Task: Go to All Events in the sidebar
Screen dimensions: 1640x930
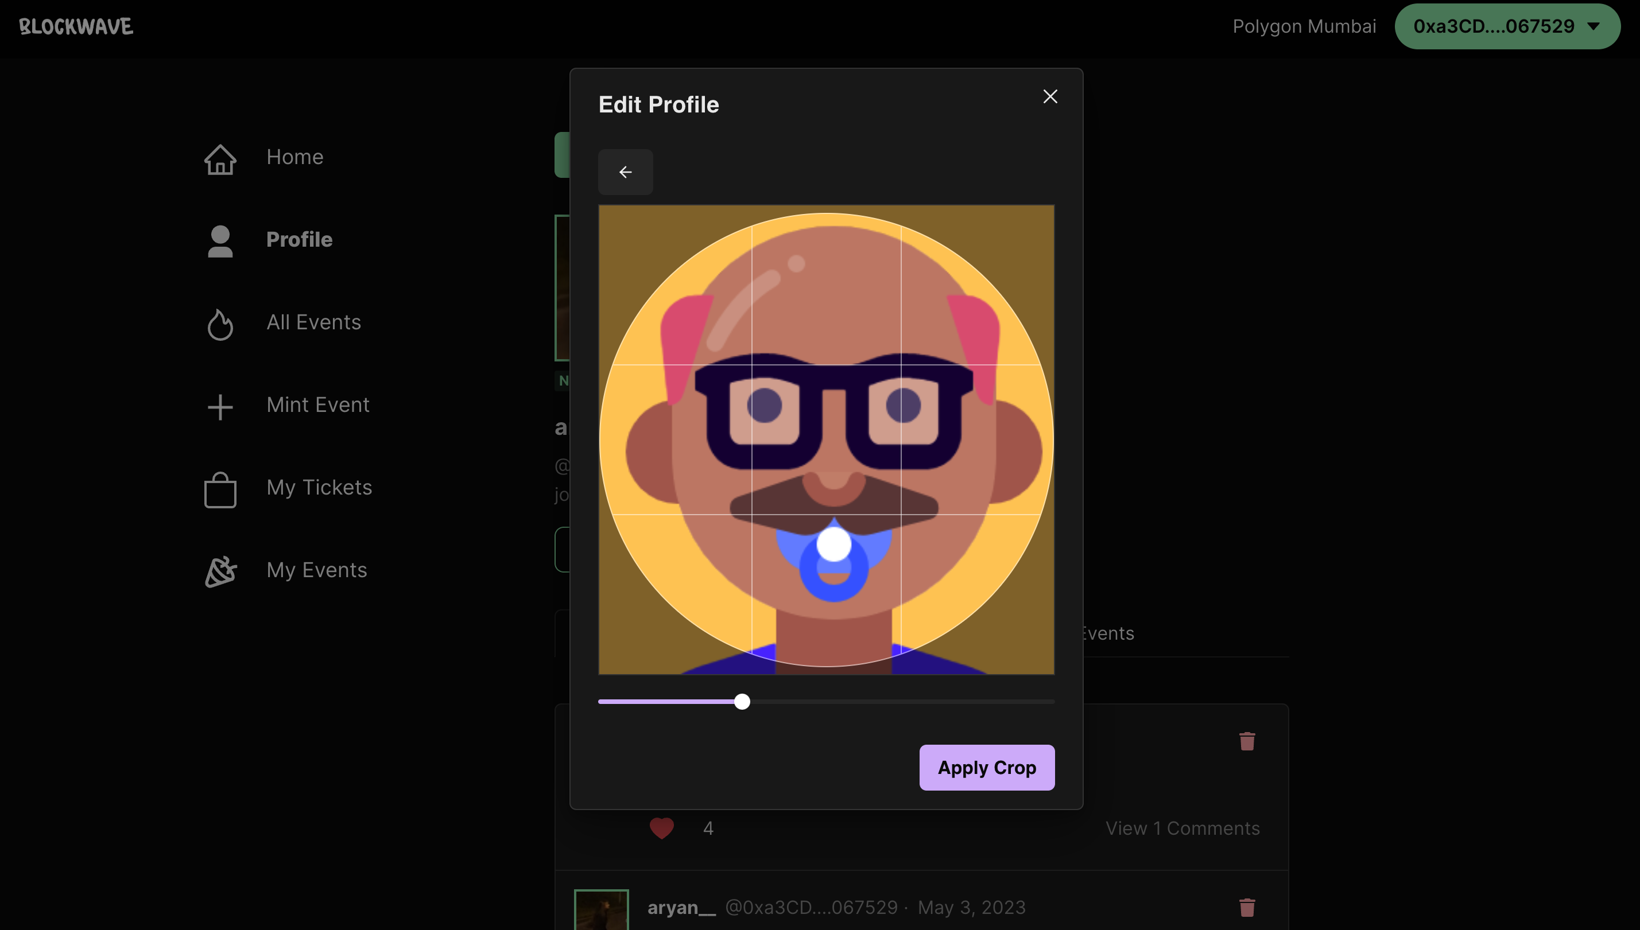Action: 313,322
